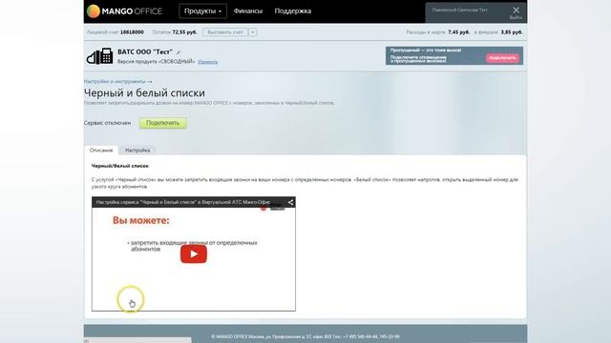The image size is (611, 343).
Task: Click balance value 72,55 руб.
Action: pos(184,32)
